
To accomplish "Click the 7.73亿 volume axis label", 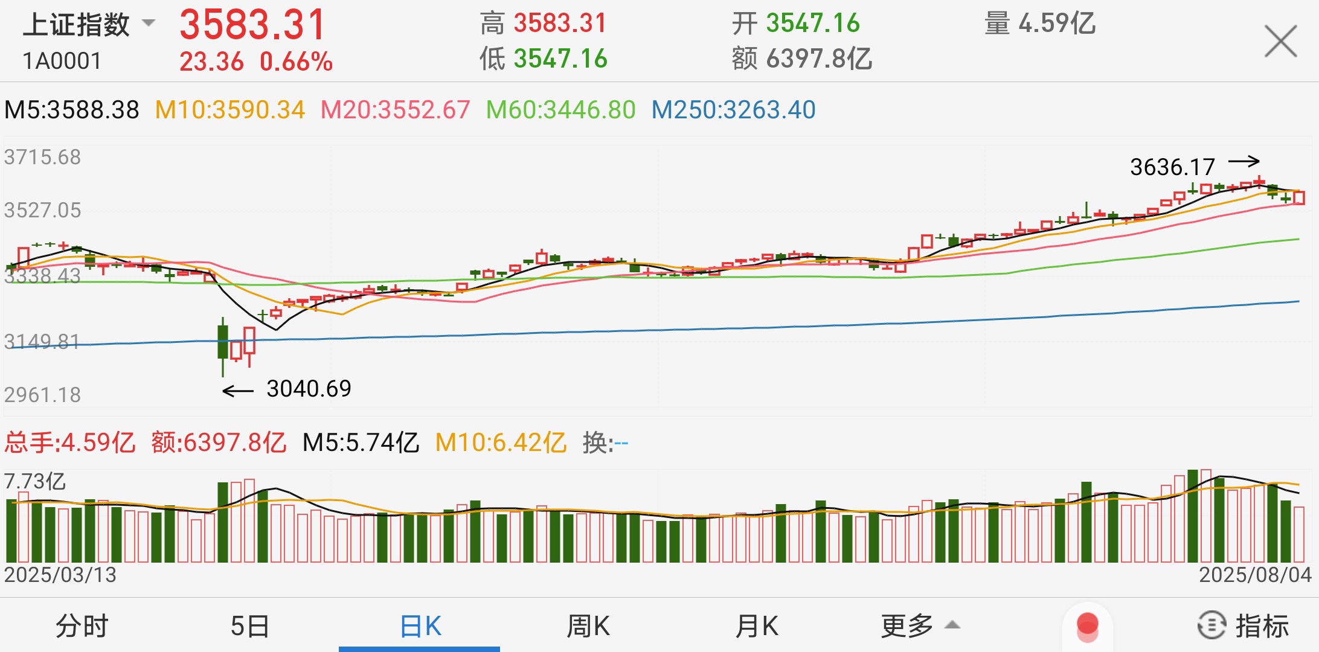I will tap(34, 482).
